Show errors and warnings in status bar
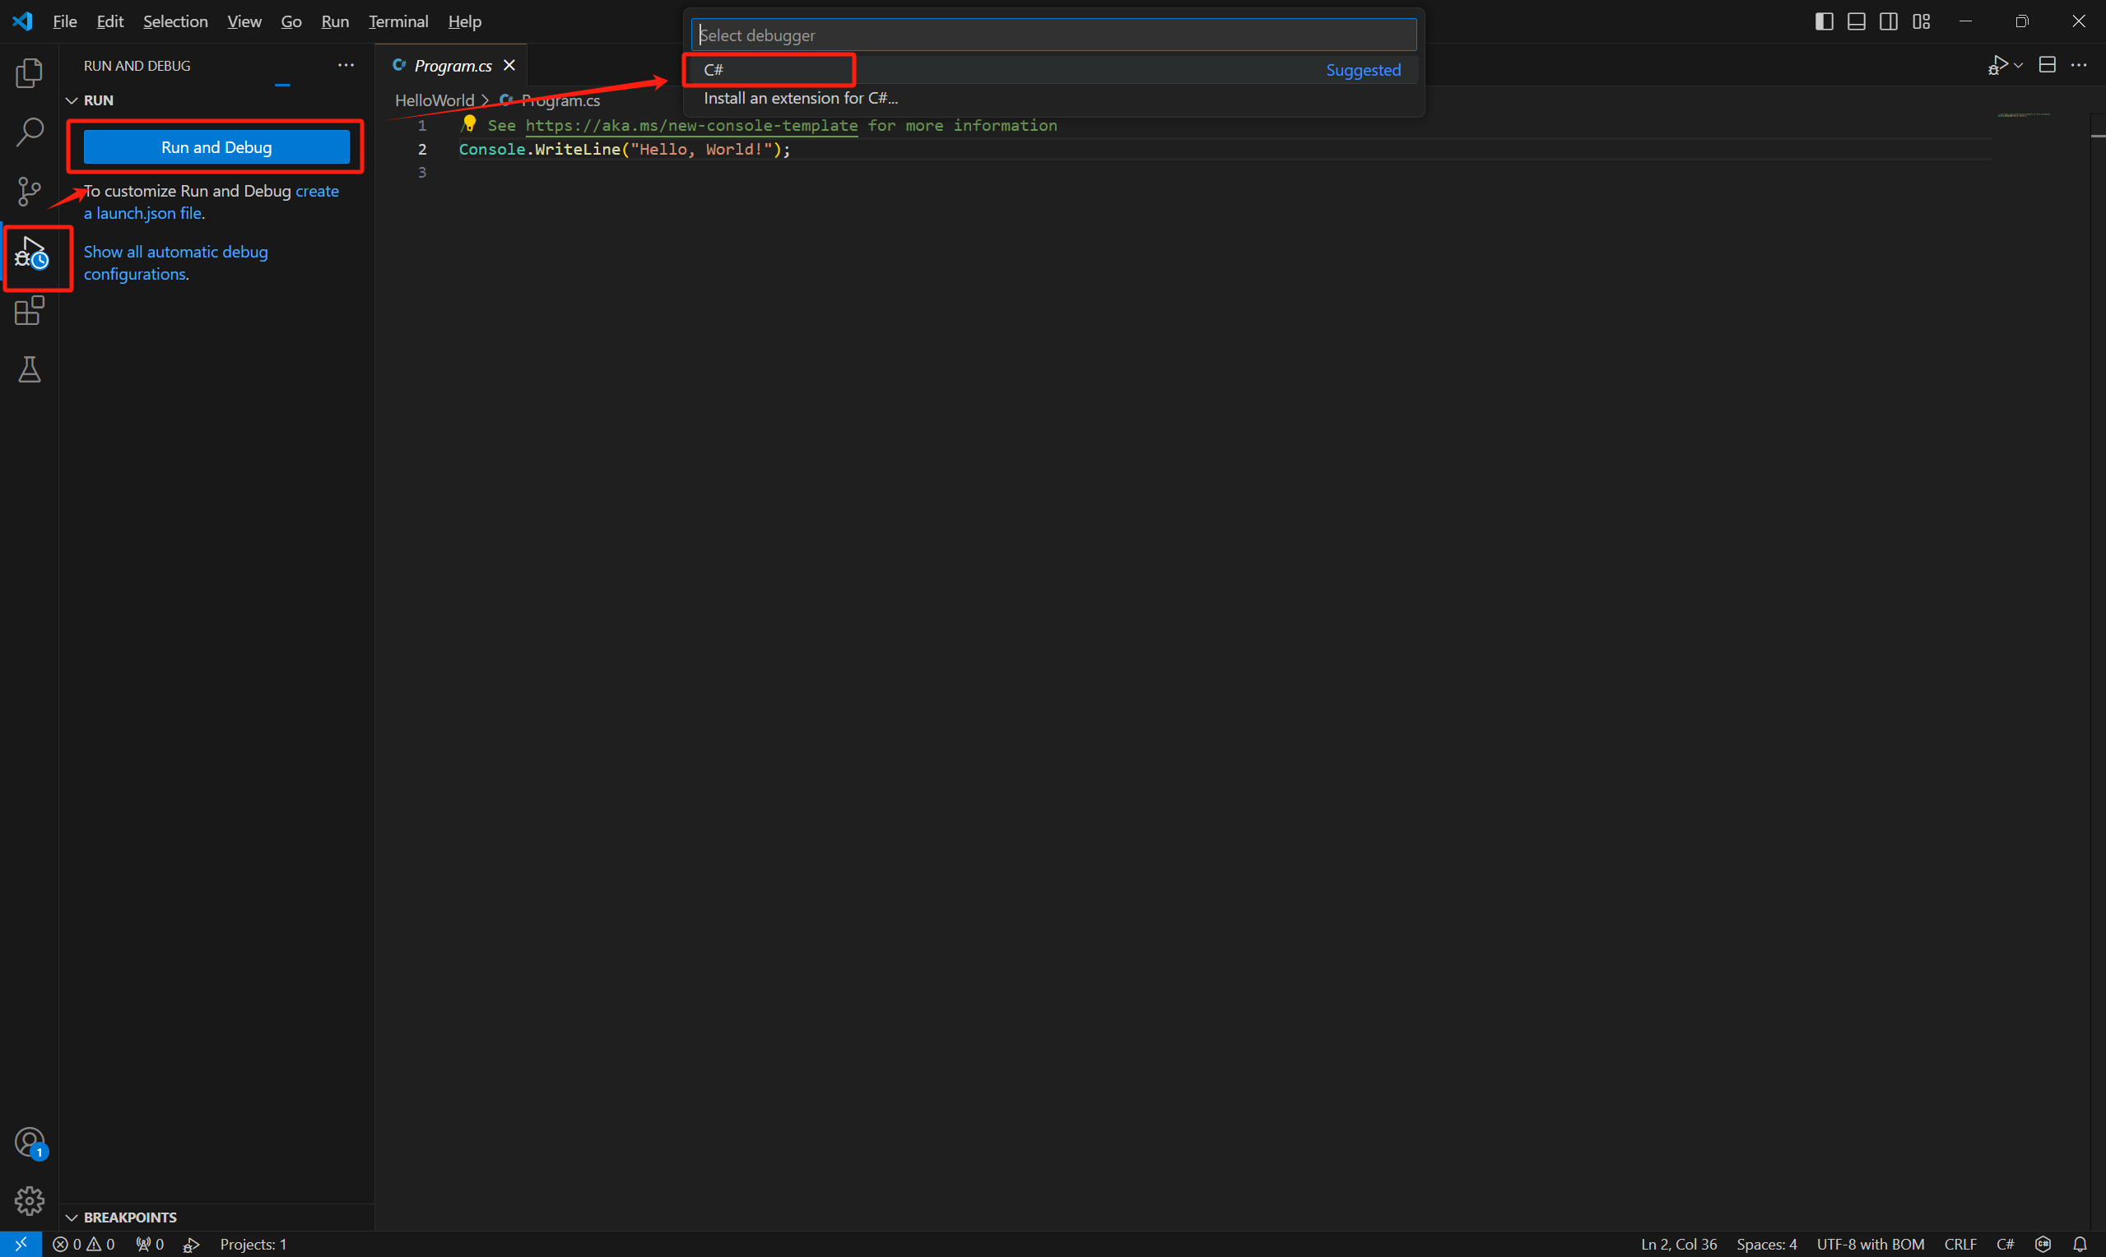 point(83,1244)
